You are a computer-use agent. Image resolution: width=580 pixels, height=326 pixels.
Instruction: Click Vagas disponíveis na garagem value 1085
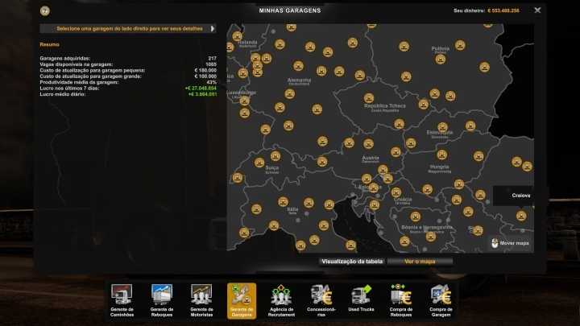coord(211,64)
